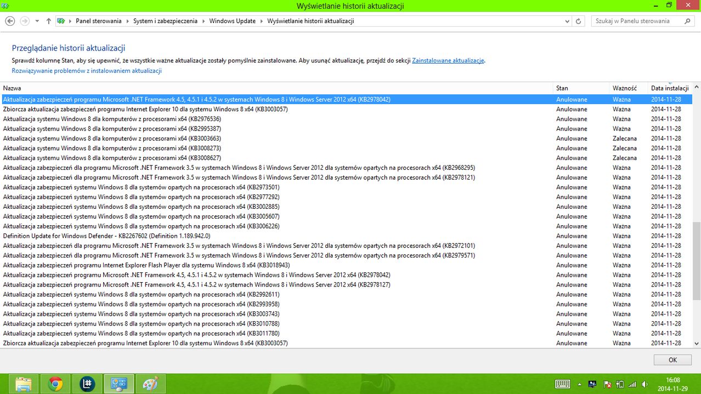The width and height of the screenshot is (701, 394).
Task: Select the security update KB2992611
Action: click(x=346, y=294)
